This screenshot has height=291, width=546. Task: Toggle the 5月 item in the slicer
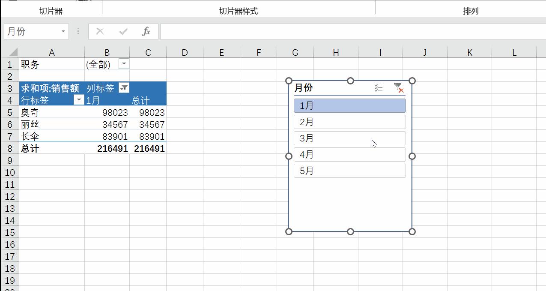pyautogui.click(x=349, y=171)
